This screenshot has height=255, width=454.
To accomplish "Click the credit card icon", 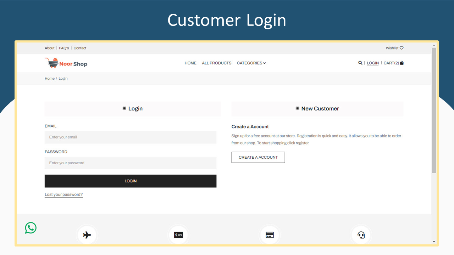I will pos(270,235).
